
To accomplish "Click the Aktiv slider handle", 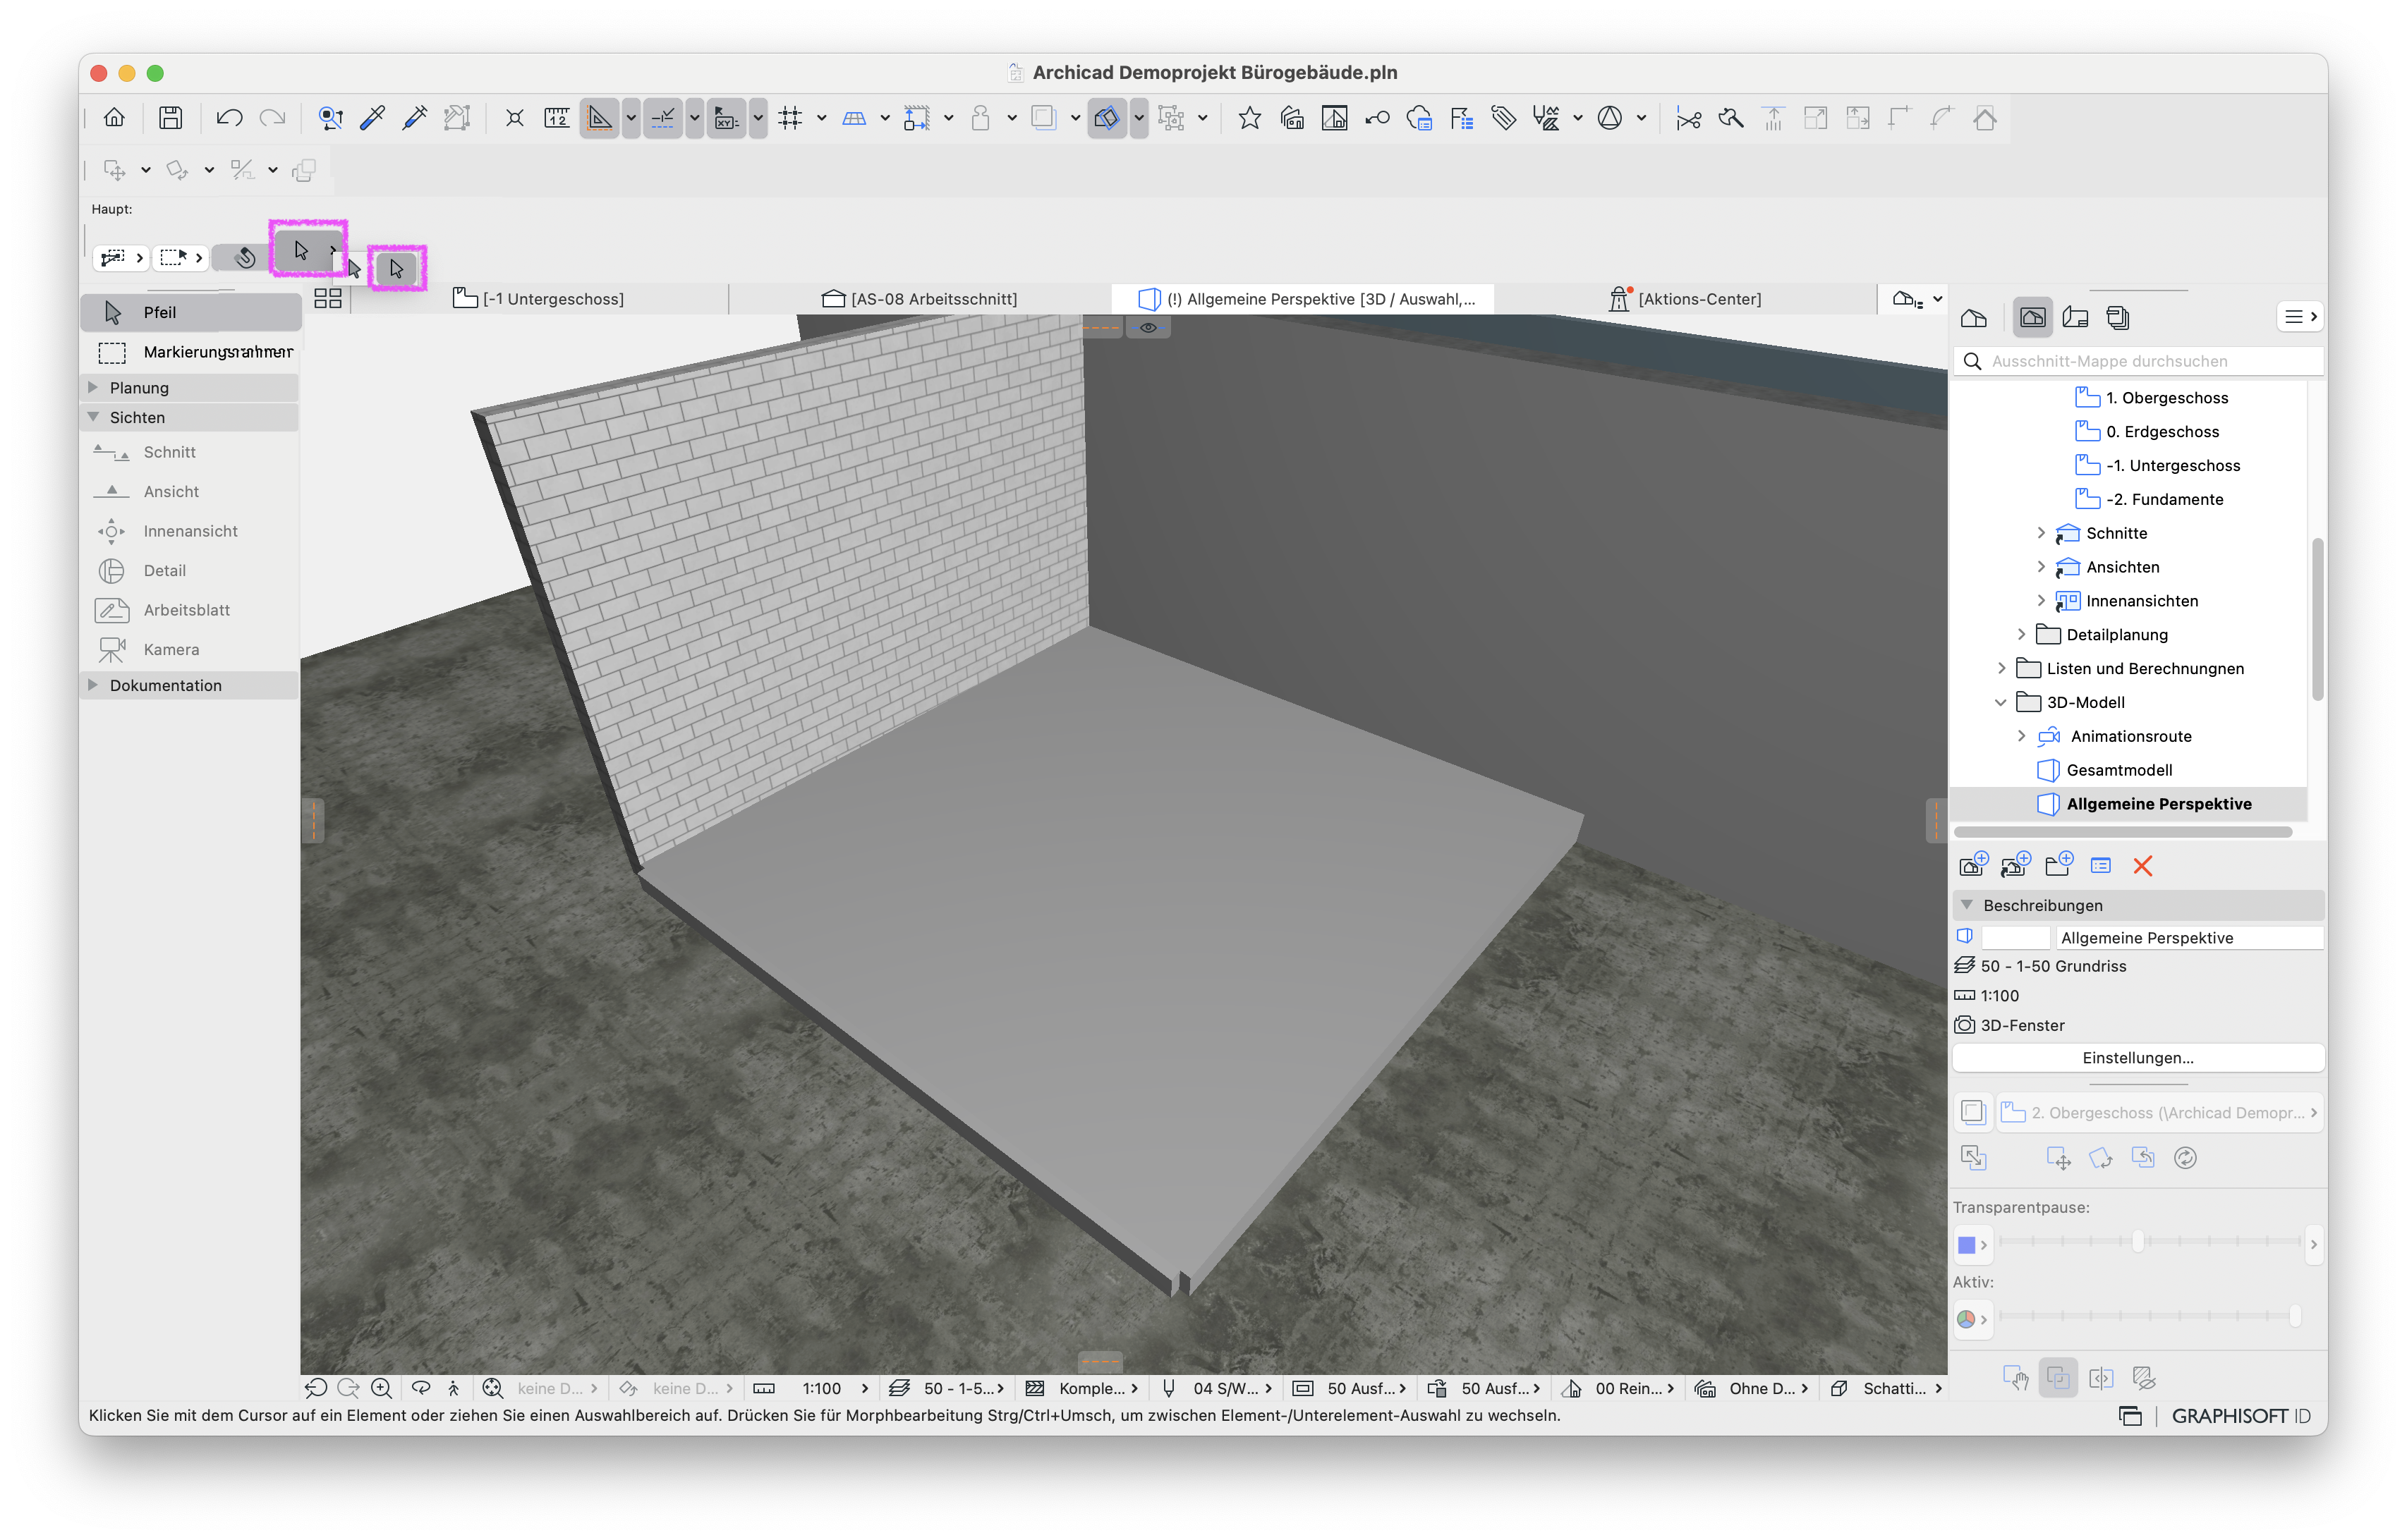I will point(2294,1316).
